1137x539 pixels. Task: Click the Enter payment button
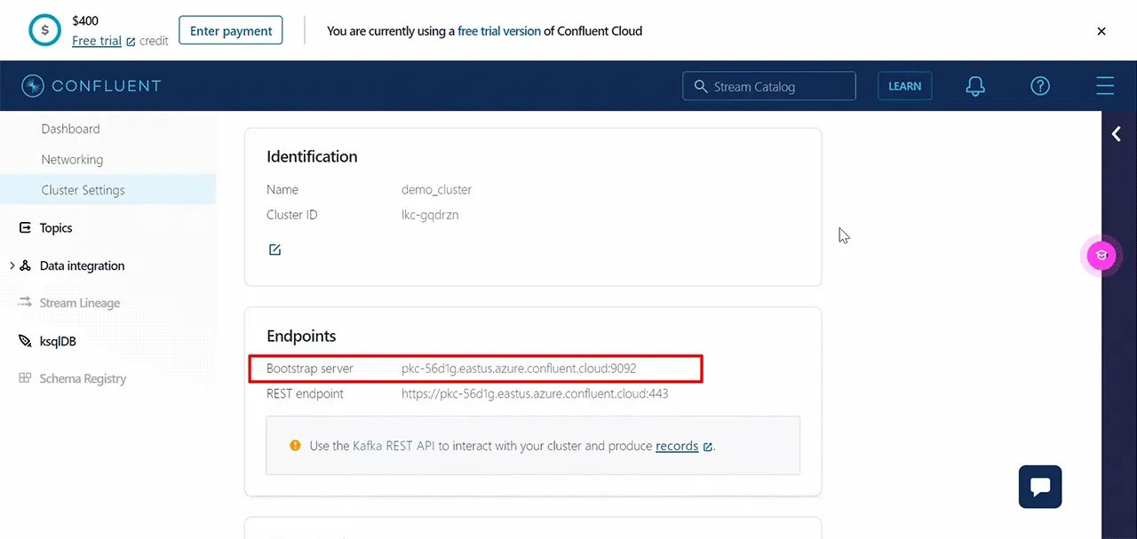(231, 31)
